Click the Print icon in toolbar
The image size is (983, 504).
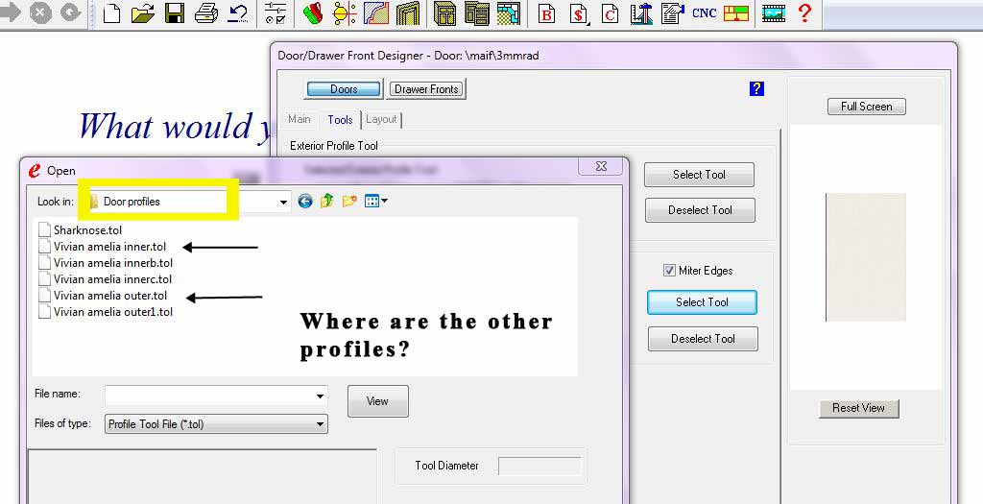[x=205, y=13]
